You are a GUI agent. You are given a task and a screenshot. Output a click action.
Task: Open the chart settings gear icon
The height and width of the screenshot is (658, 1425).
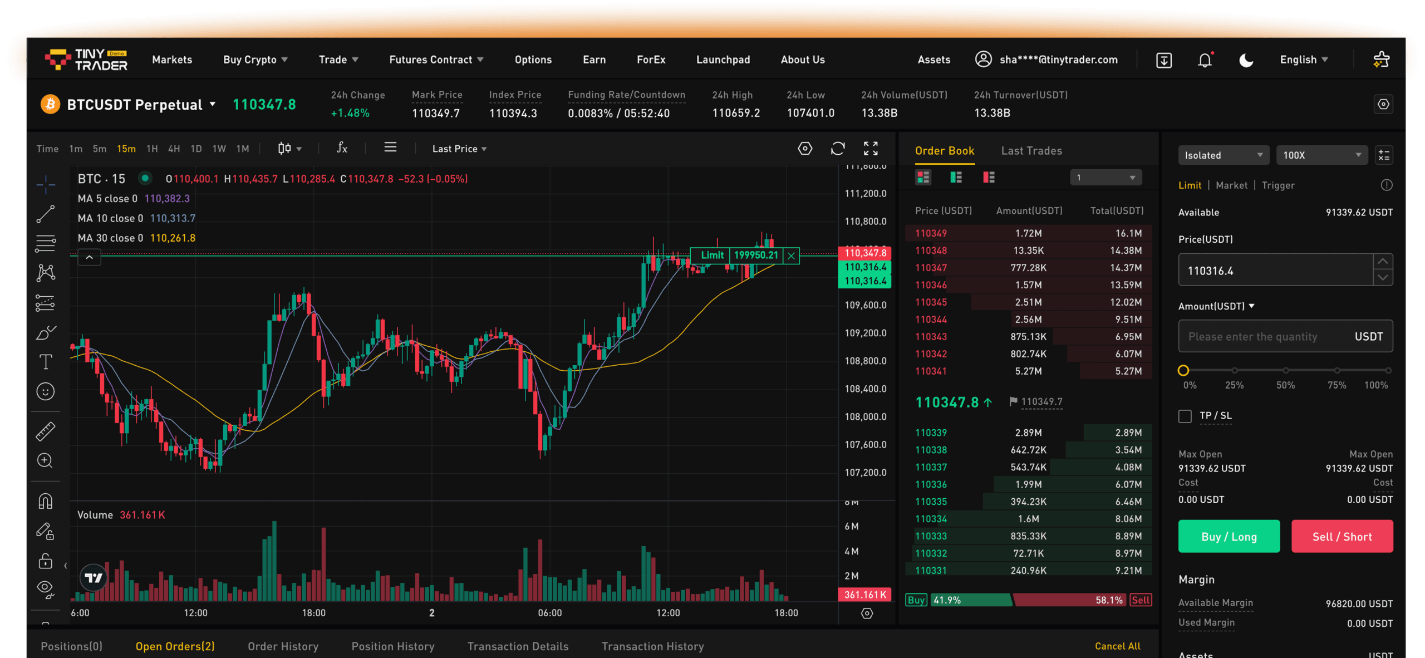(x=804, y=148)
